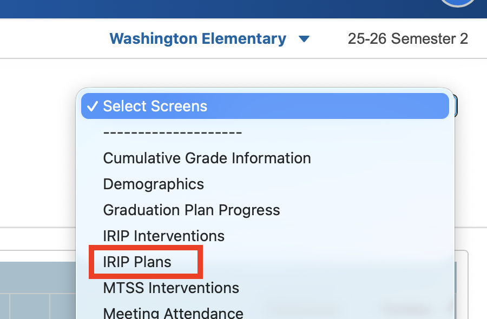
Task: Open "IRIP Interventions" screen
Action: click(x=163, y=236)
